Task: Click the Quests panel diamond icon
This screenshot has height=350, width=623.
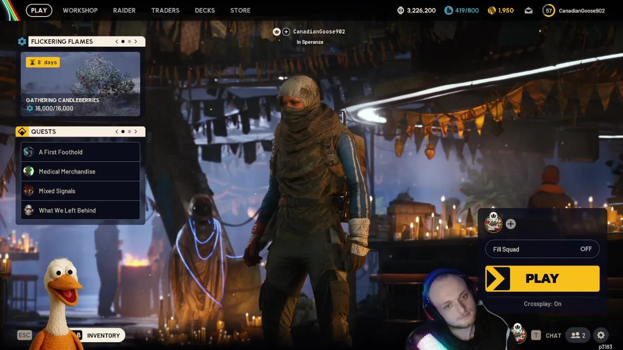Action: [22, 132]
